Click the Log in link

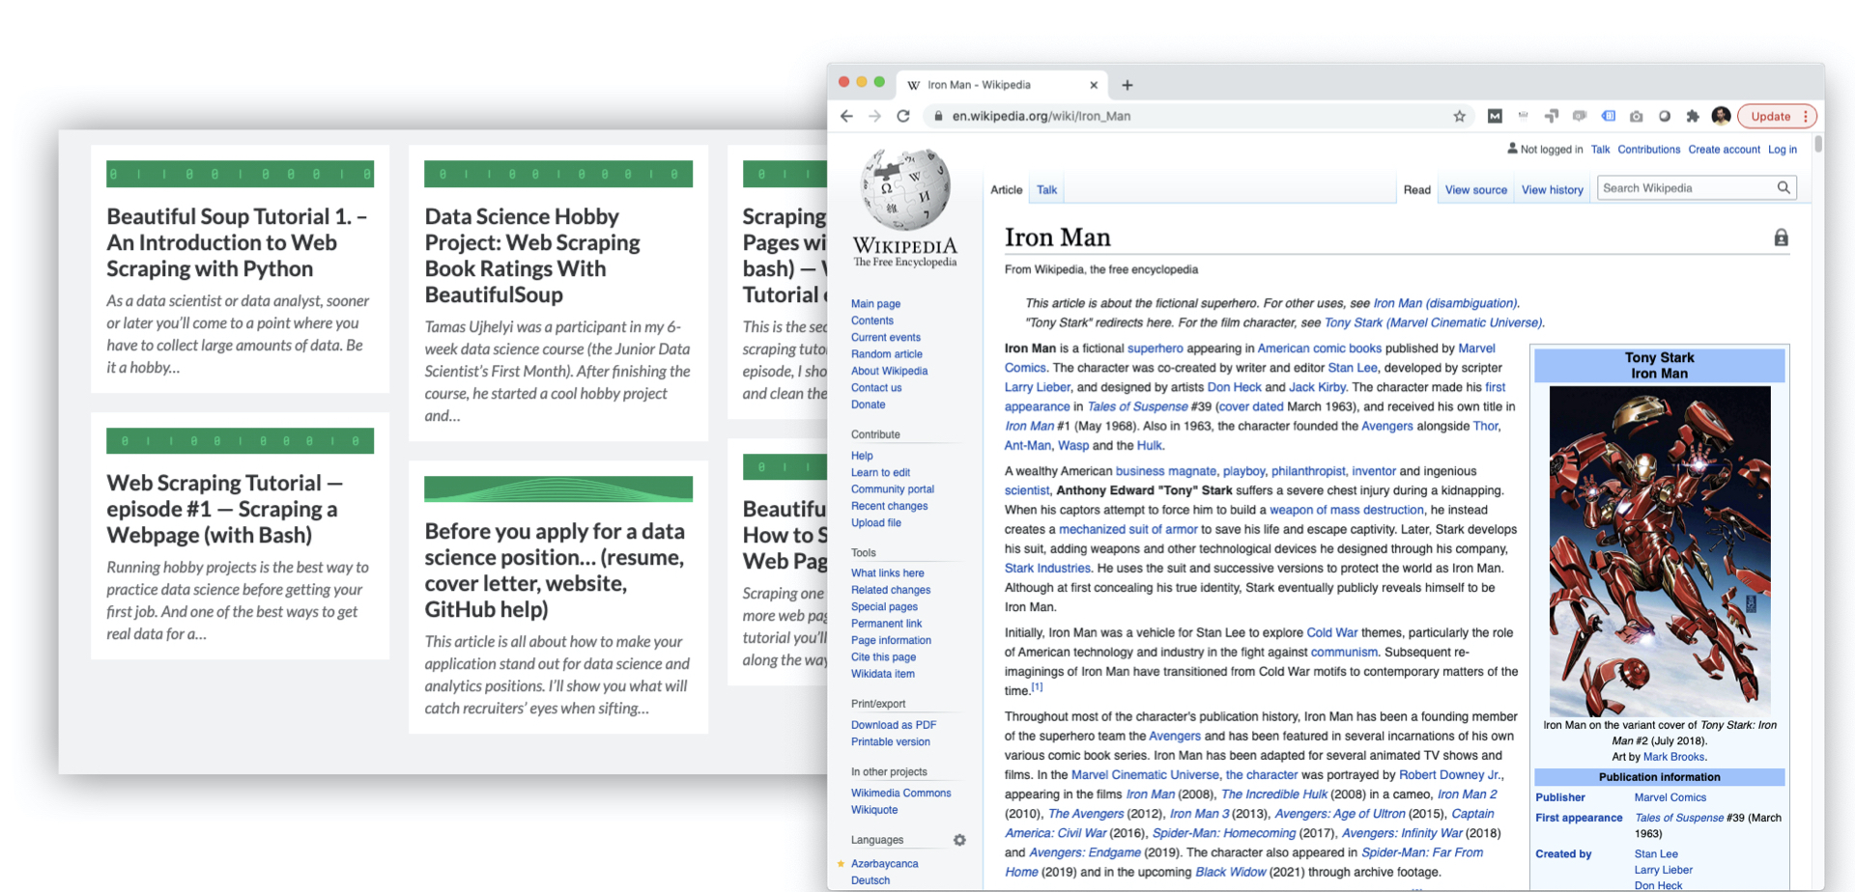pos(1783,150)
